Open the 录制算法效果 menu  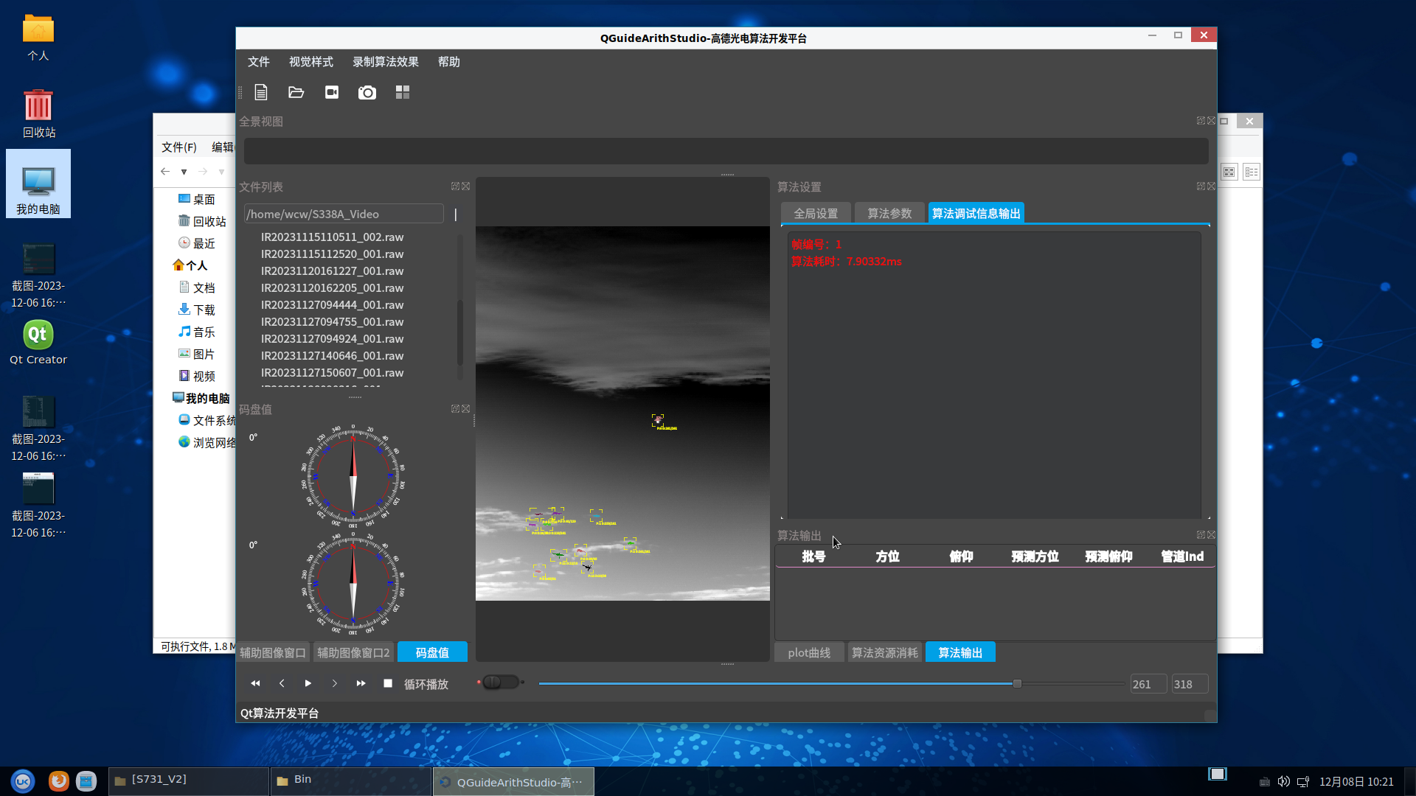point(385,62)
